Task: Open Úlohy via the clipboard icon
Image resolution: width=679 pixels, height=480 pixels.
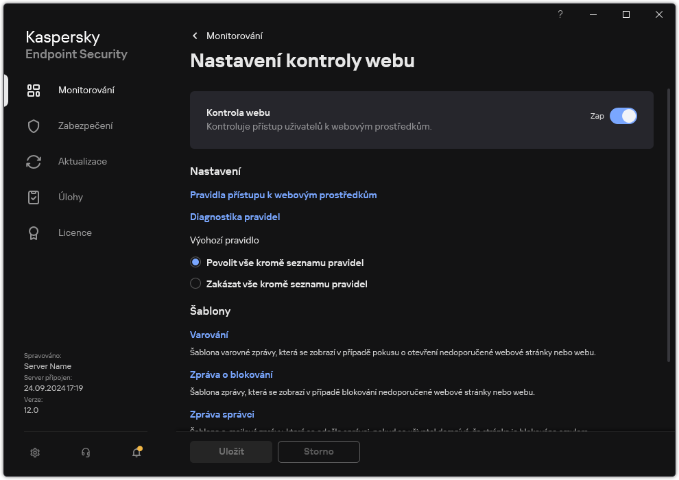Action: (x=33, y=197)
